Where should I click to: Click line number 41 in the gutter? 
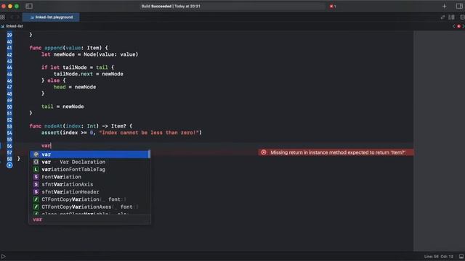click(x=9, y=48)
